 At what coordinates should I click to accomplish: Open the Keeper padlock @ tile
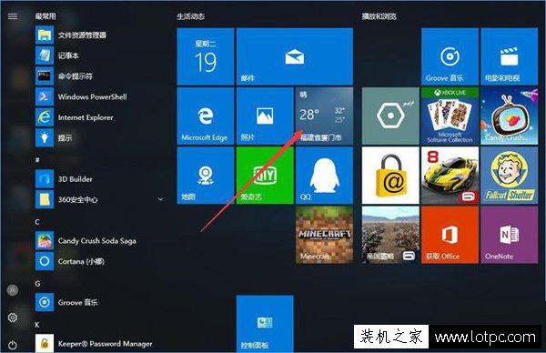(x=390, y=176)
